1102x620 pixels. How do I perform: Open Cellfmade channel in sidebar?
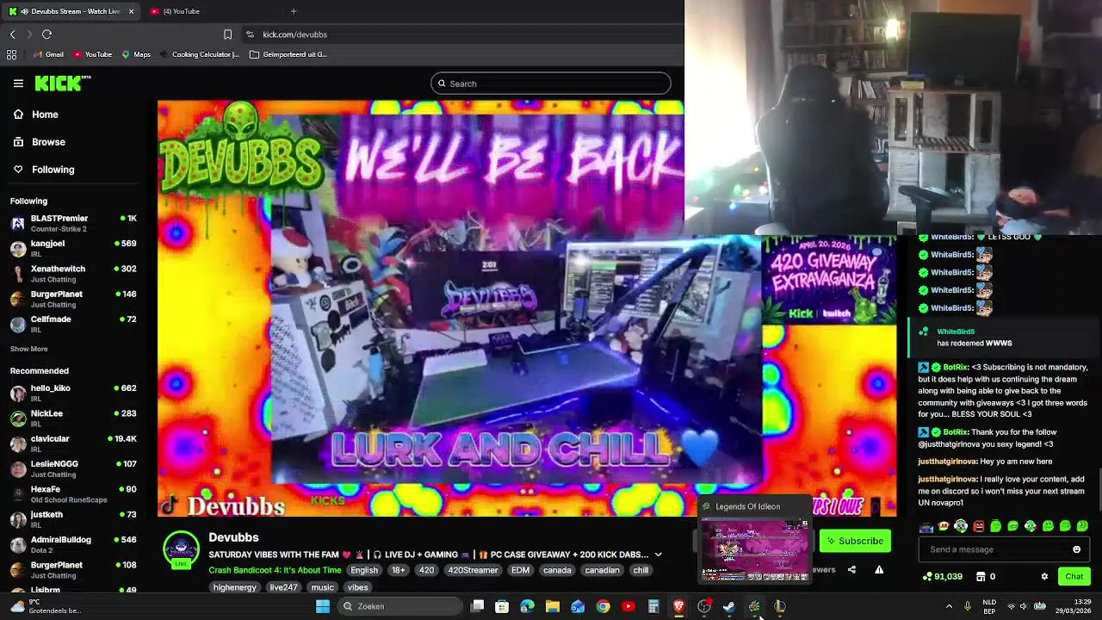pos(74,324)
